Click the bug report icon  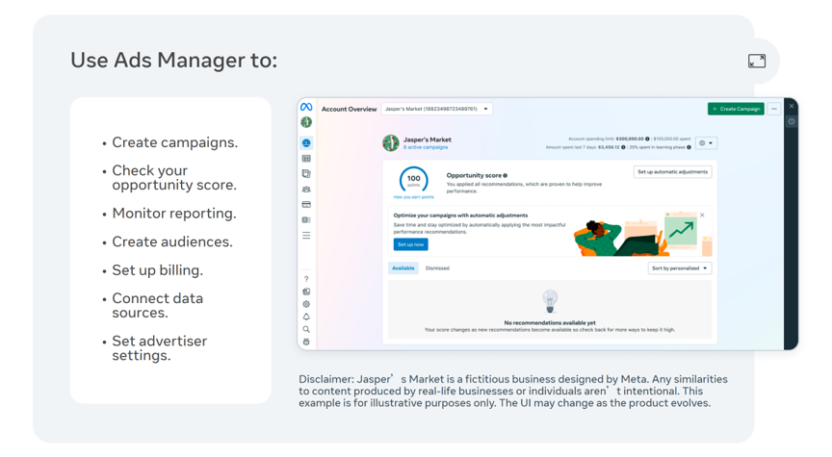click(x=306, y=342)
